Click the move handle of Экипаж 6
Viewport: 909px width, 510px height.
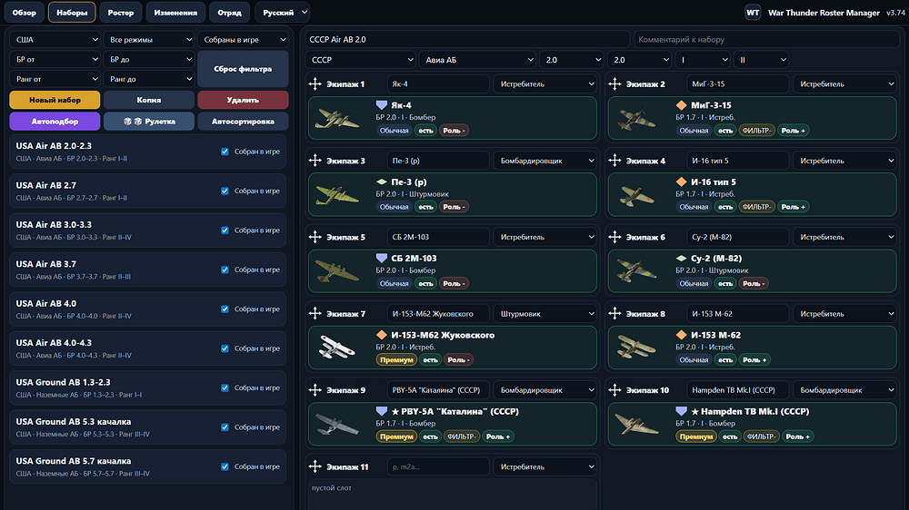click(x=614, y=237)
